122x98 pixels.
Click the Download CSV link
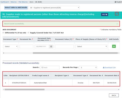pyautogui.click(x=109, y=67)
